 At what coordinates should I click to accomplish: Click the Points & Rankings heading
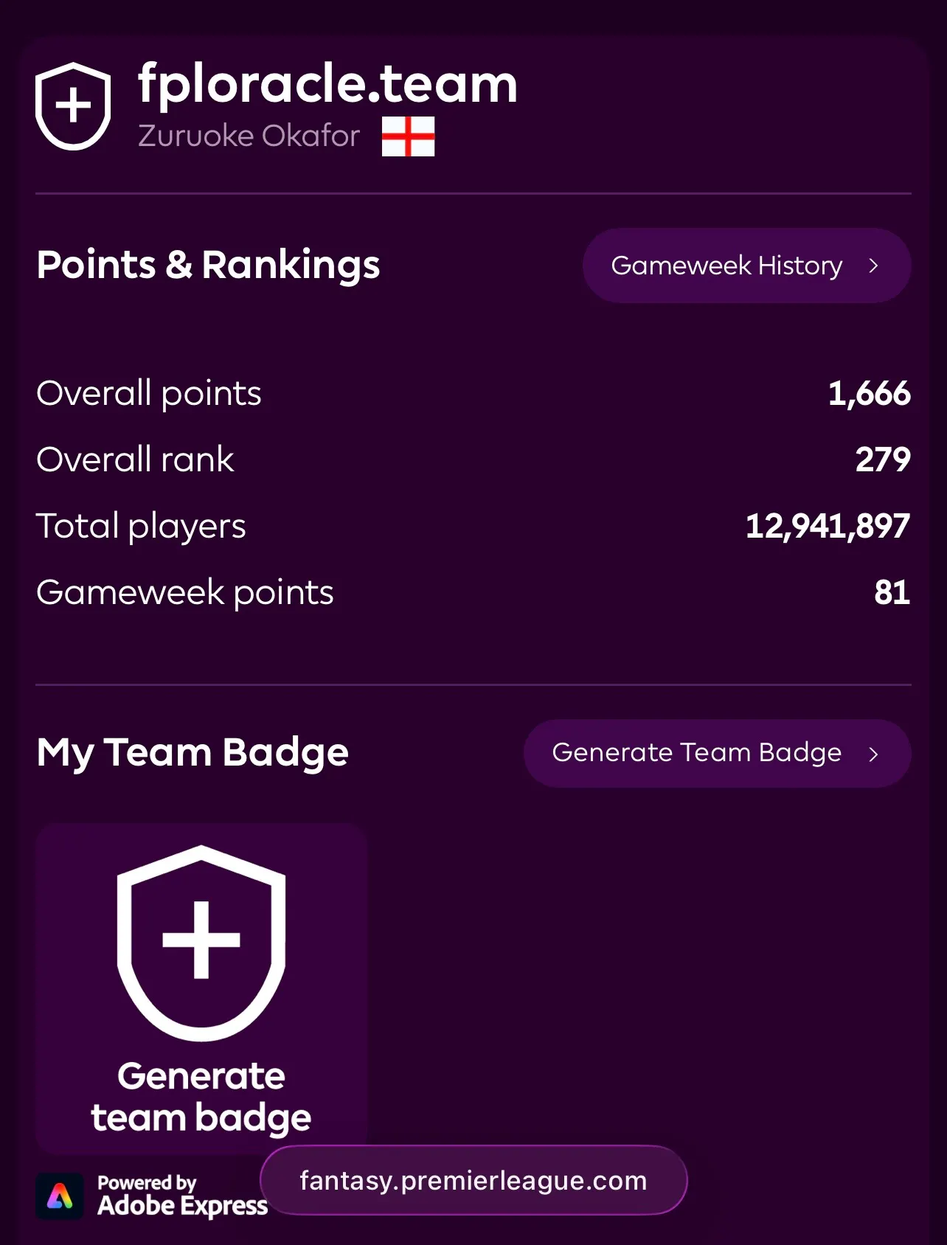pos(208,265)
